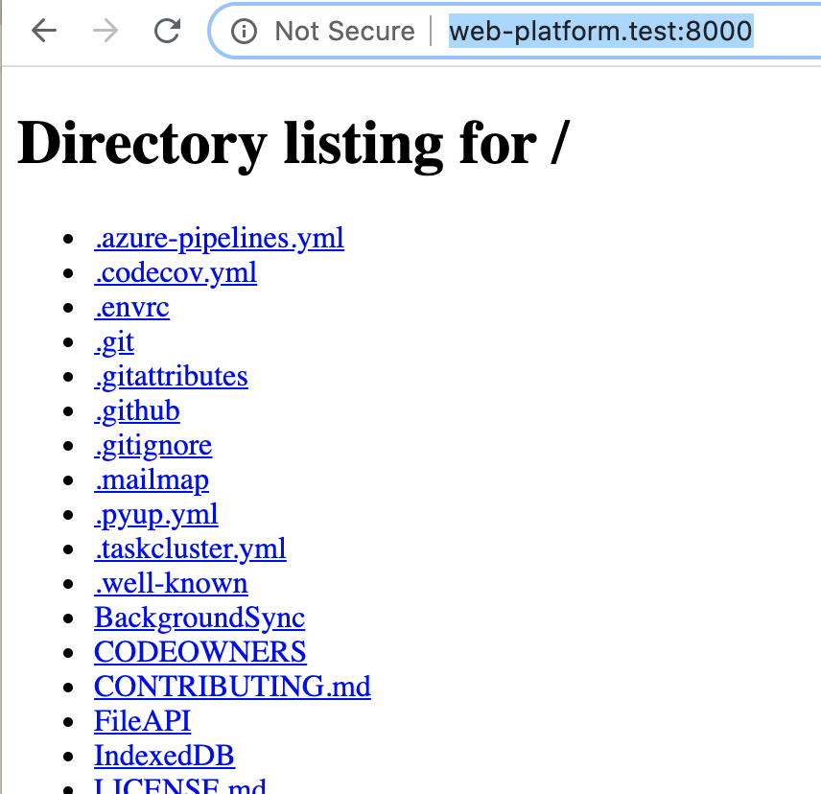The height and width of the screenshot is (794, 821).
Task: Open the .envrc file
Action: pyautogui.click(x=131, y=307)
